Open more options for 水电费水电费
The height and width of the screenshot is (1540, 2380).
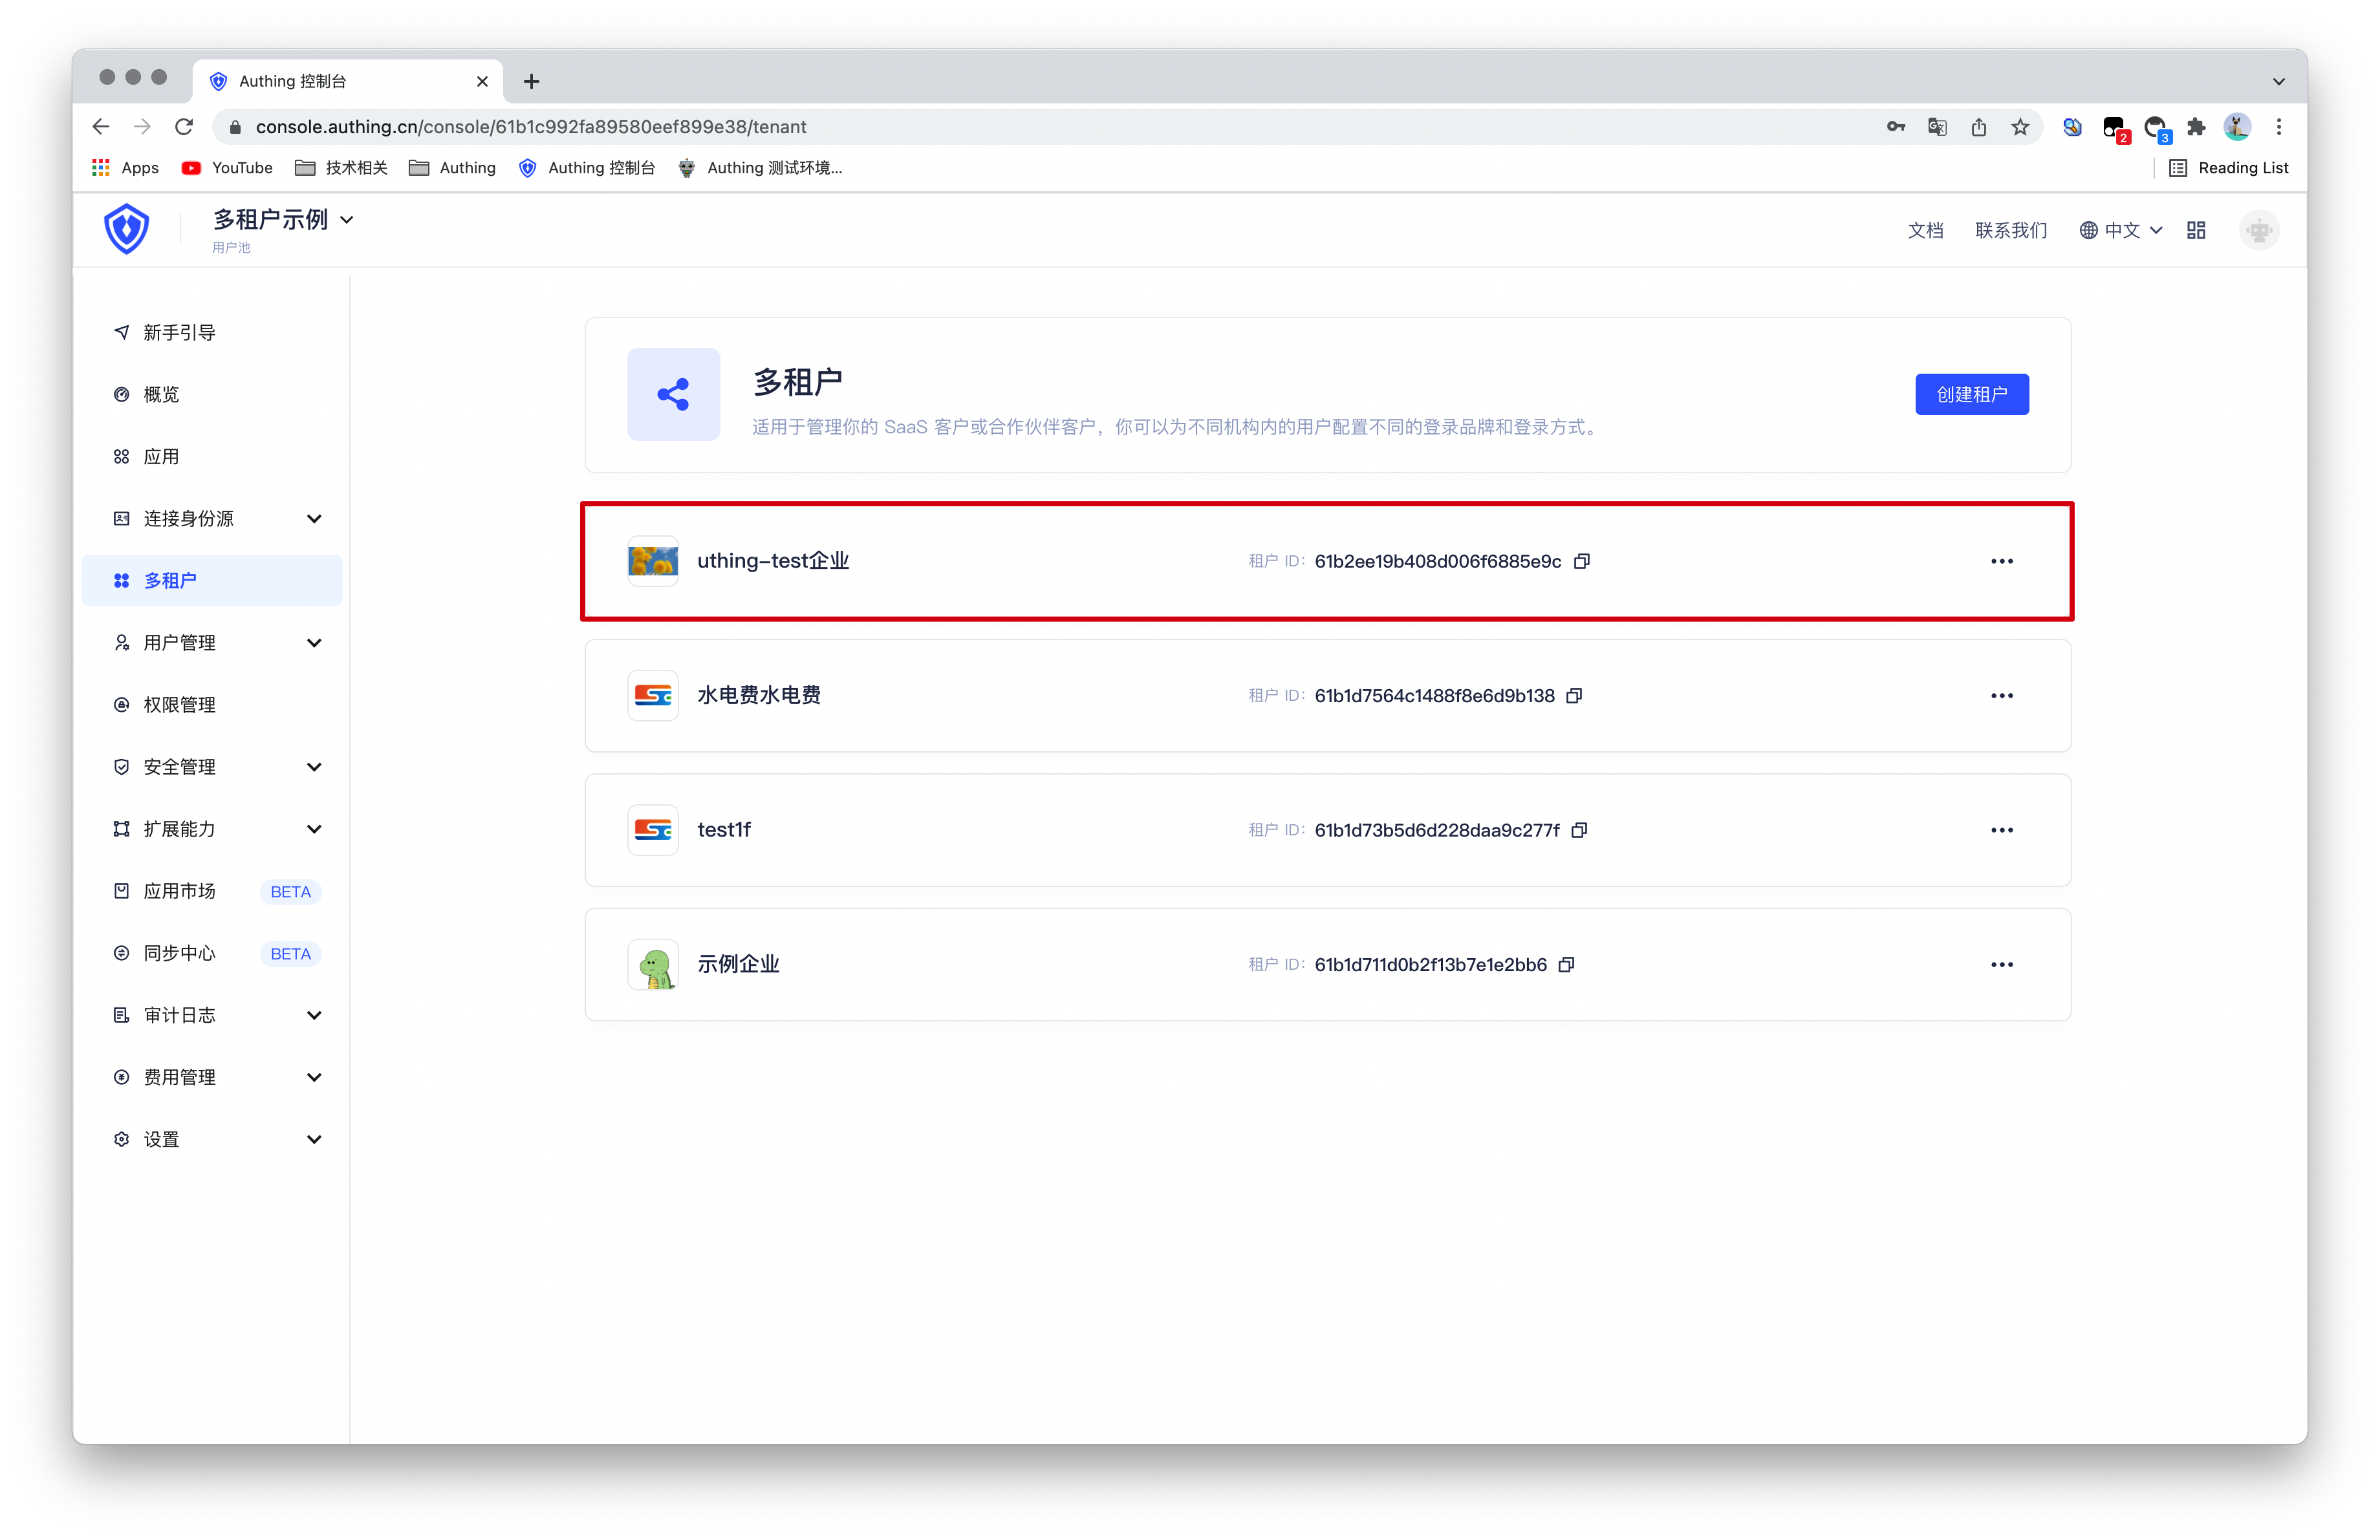[x=2002, y=696]
